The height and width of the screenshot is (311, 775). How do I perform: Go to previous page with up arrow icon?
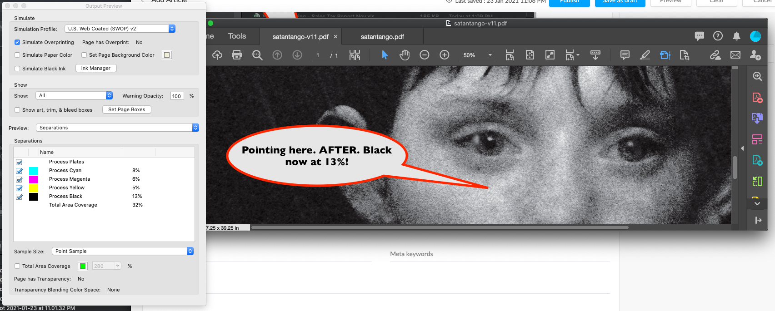(277, 55)
